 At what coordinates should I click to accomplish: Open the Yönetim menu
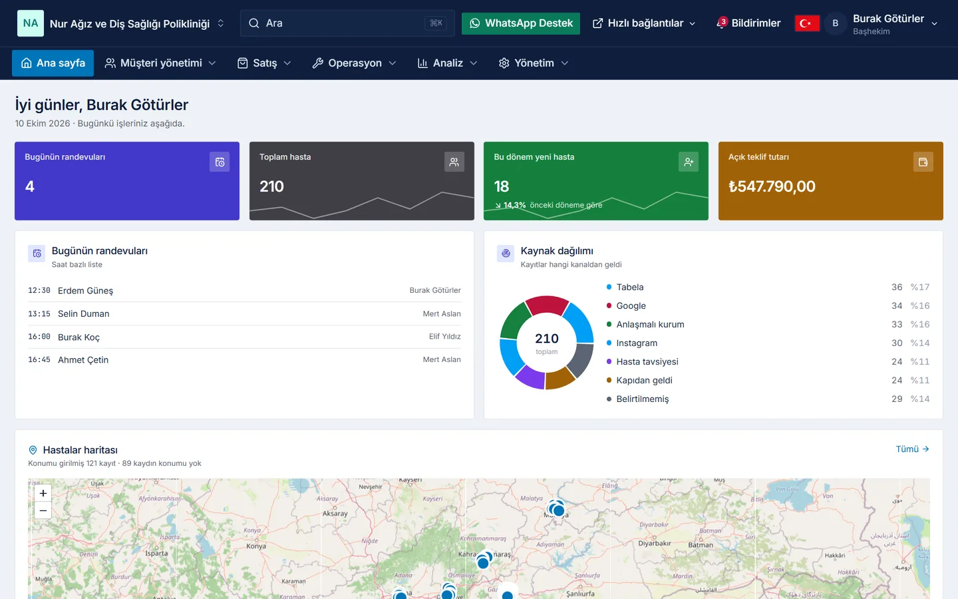[534, 63]
